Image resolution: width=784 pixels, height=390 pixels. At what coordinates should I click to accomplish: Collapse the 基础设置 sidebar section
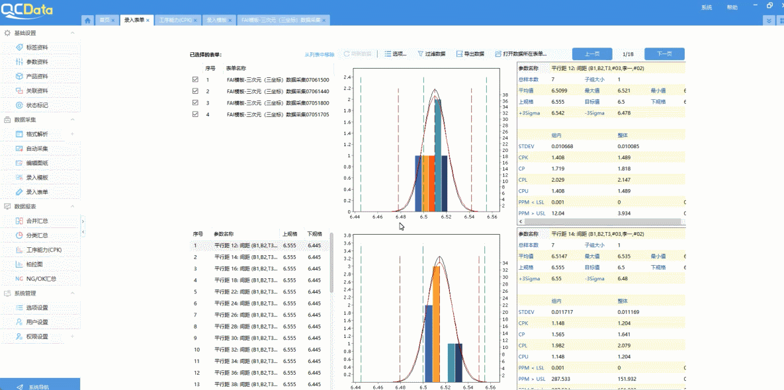[x=73, y=33]
